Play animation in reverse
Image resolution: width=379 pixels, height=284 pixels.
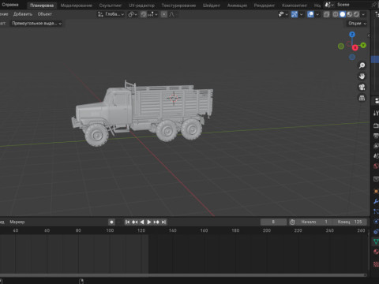(x=142, y=222)
